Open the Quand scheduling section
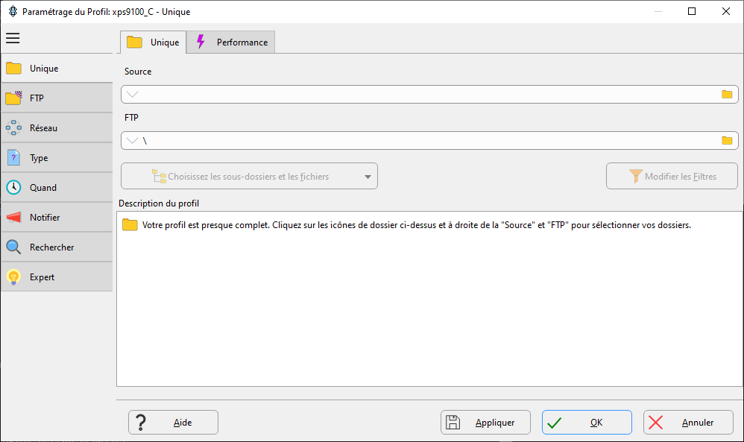The width and height of the screenshot is (744, 442). tap(57, 188)
